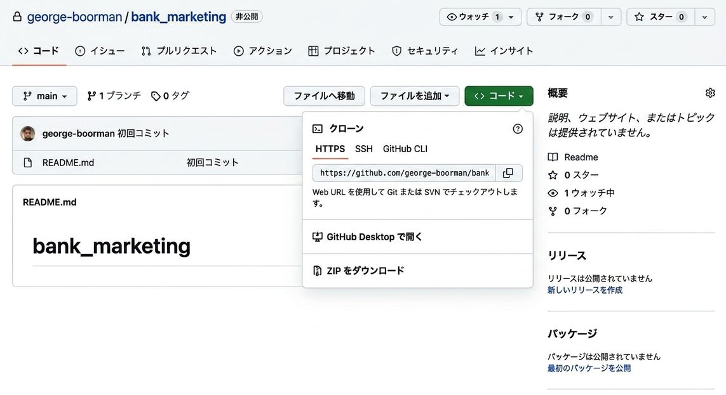Screen dimensions: 726x395
Task: Open the main branch dropdown
Action: coord(45,96)
